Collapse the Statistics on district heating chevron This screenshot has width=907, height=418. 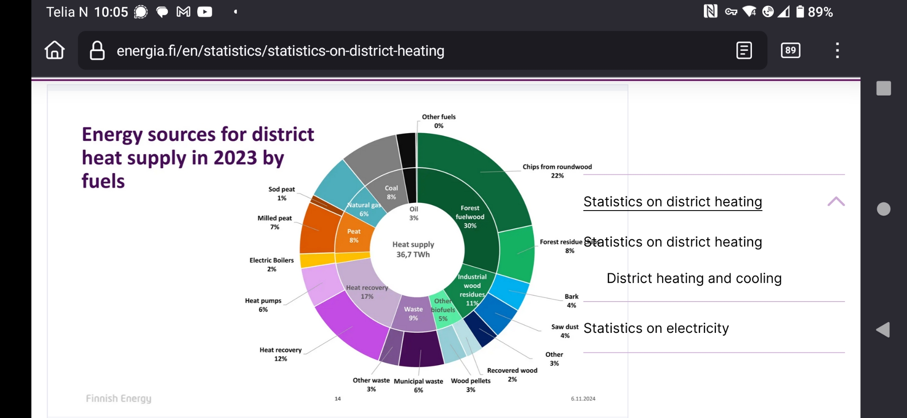click(836, 202)
